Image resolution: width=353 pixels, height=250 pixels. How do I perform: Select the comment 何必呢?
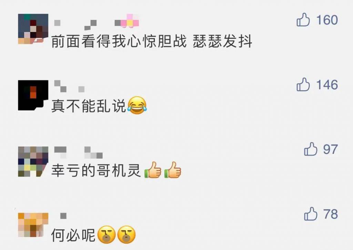73,235
